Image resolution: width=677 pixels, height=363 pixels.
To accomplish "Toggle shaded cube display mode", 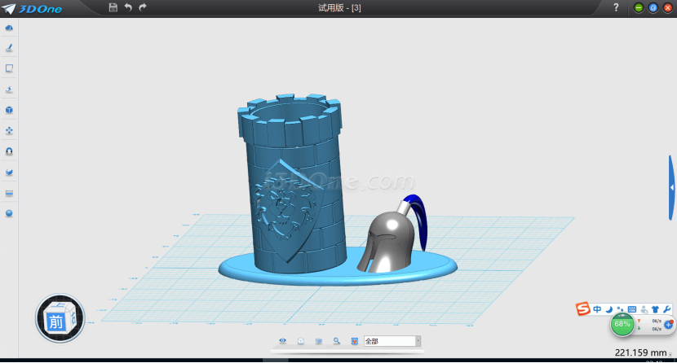I will click(x=319, y=341).
